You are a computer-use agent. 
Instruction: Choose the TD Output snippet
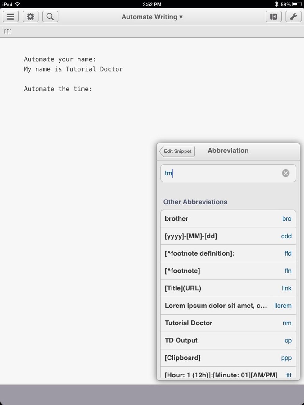228,340
